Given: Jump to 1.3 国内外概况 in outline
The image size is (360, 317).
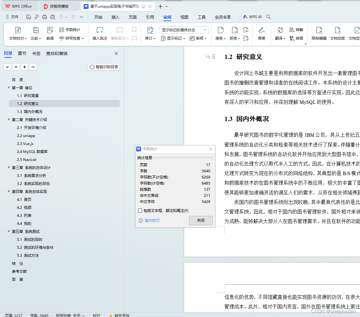Looking at the screenshot, I should [30, 112].
